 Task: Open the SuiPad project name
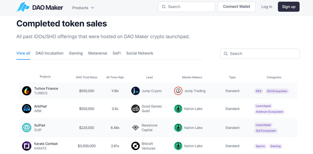pyautogui.click(x=40, y=125)
